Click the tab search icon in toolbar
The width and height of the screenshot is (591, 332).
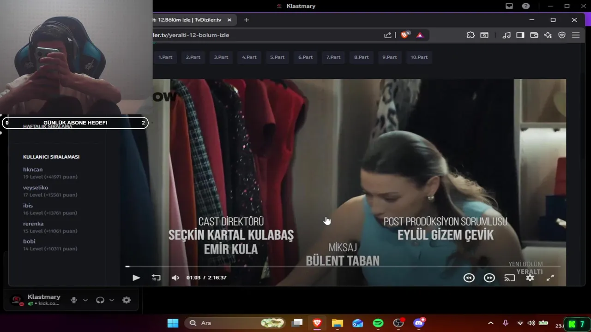(x=484, y=35)
